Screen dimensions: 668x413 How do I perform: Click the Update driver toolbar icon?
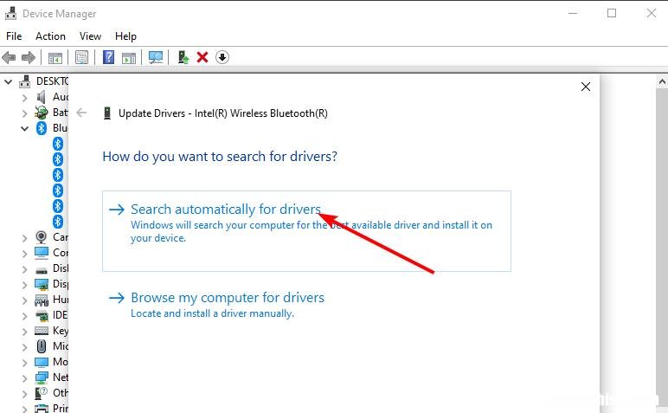pos(183,57)
